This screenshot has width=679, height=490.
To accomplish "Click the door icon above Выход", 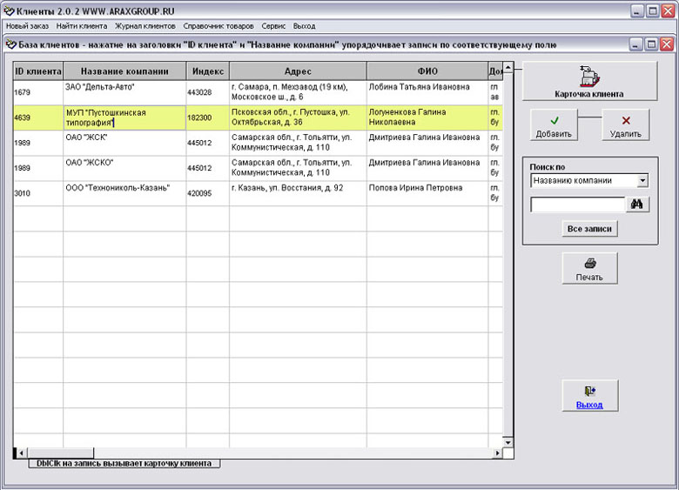I will pyautogui.click(x=590, y=391).
